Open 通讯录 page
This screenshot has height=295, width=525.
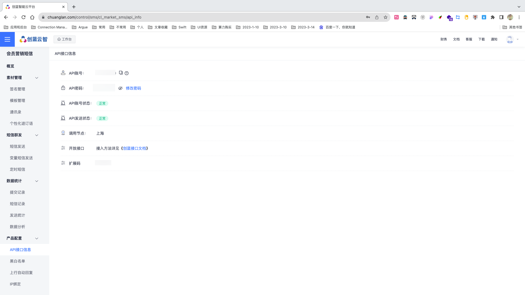[16, 112]
